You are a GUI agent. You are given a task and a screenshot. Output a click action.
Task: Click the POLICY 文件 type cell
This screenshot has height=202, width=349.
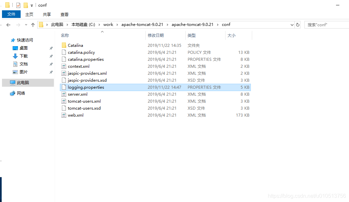(x=199, y=52)
